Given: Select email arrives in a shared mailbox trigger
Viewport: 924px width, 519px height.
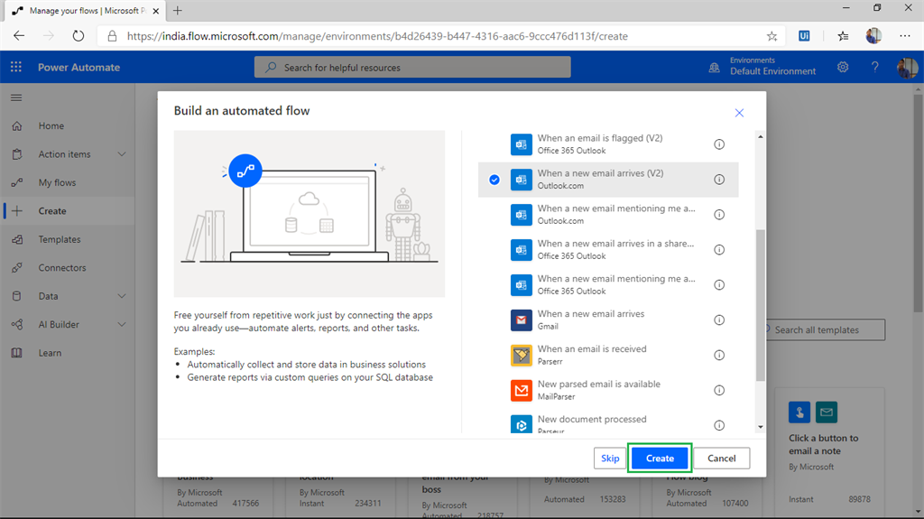Looking at the screenshot, I should [x=607, y=249].
